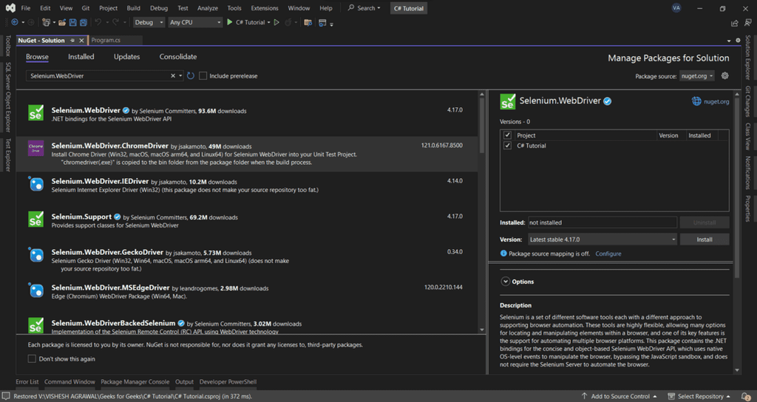Click the navigate backward arrow icon
757x402 pixels.
click(x=15, y=22)
